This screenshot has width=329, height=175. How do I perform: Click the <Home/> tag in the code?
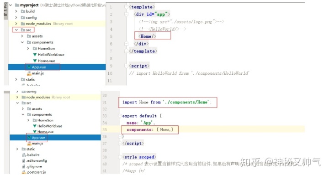coord(147,36)
